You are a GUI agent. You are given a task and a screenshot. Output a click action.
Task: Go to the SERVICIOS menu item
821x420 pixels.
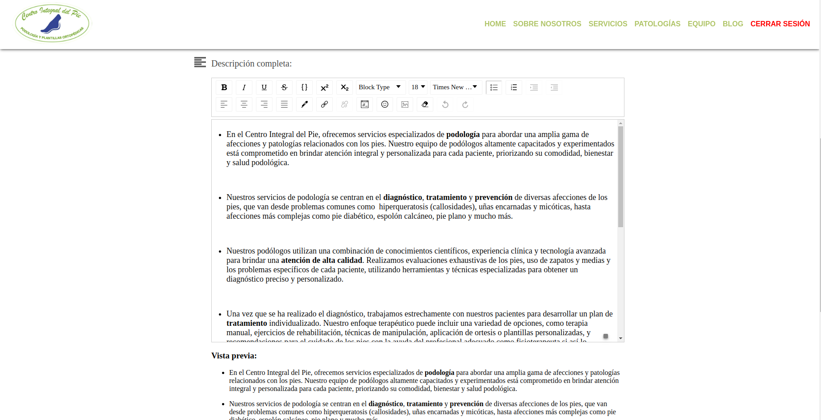607,24
